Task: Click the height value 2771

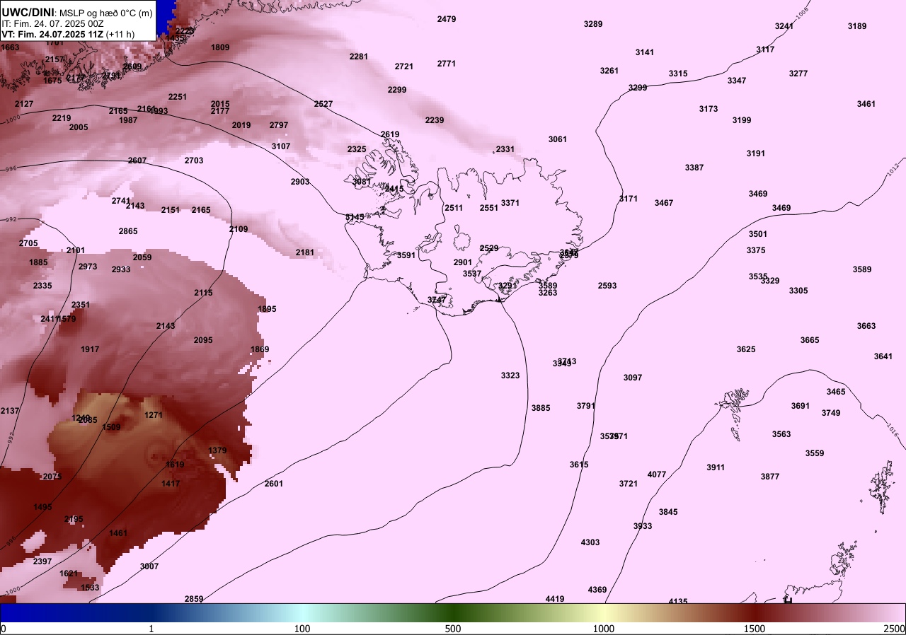Action: tap(447, 64)
